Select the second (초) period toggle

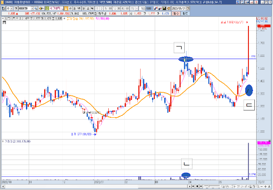tap(88, 8)
